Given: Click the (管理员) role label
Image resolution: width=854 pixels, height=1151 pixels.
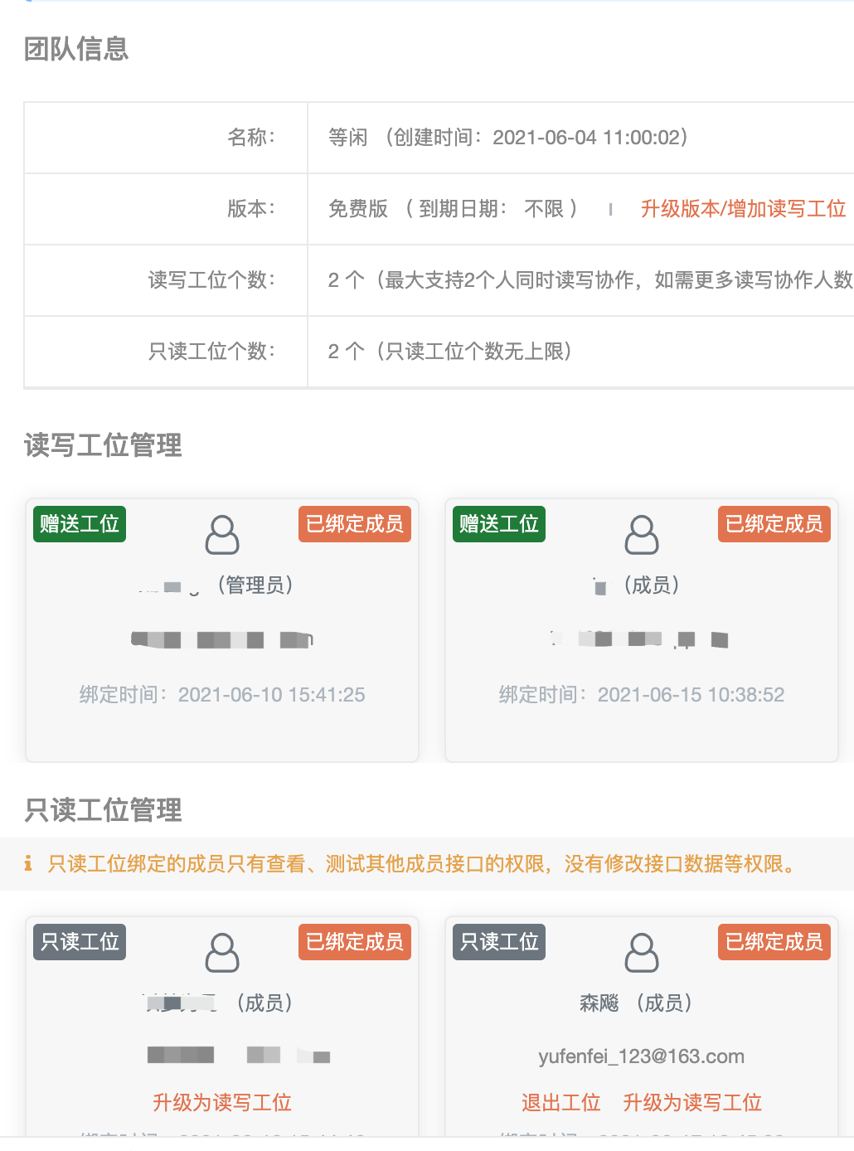Looking at the screenshot, I should coord(255,585).
